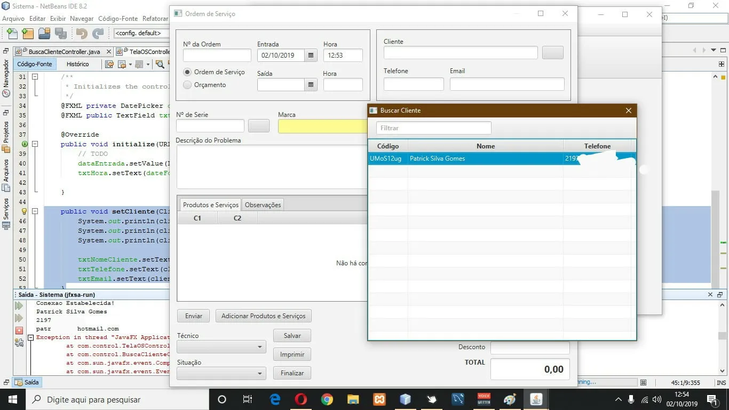Stop the running process in output panel

(x=19, y=330)
